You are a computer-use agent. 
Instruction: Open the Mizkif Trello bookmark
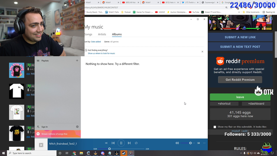point(112,12)
